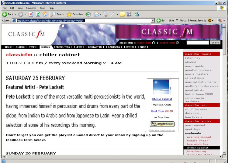Expand the Links toolbar chevron
Viewport: 228px width, 163px height.
[177, 20]
